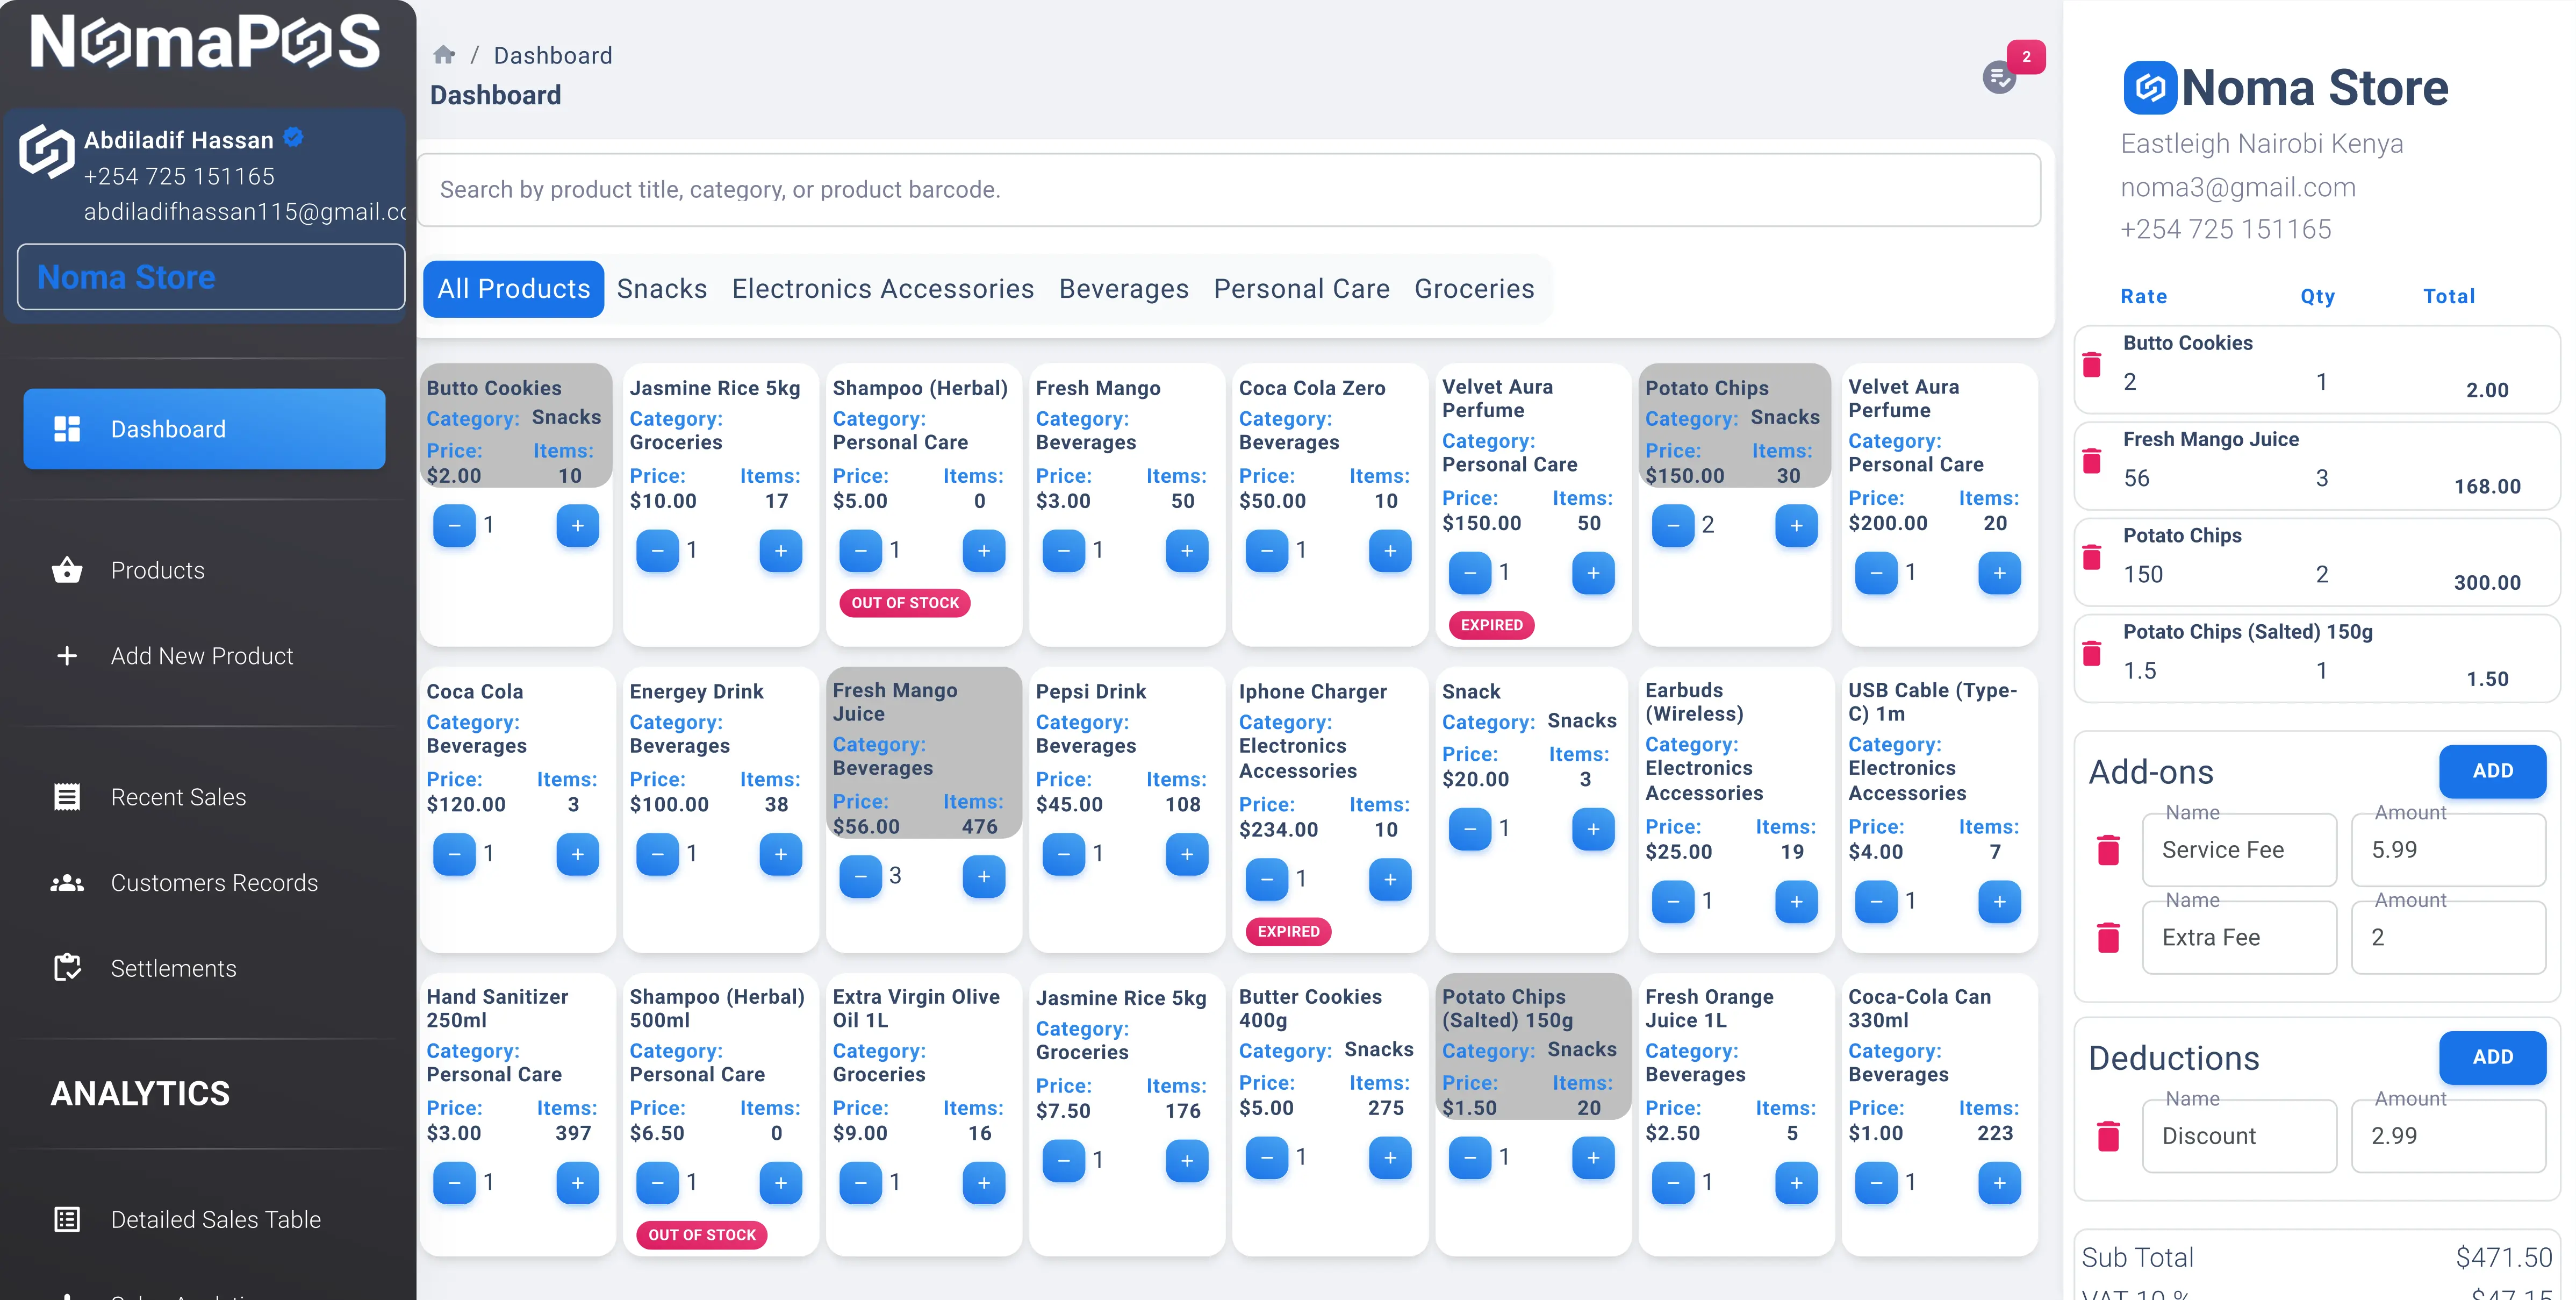This screenshot has height=1300, width=2576.
Task: Open Add New Product from sidebar
Action: (x=202, y=656)
